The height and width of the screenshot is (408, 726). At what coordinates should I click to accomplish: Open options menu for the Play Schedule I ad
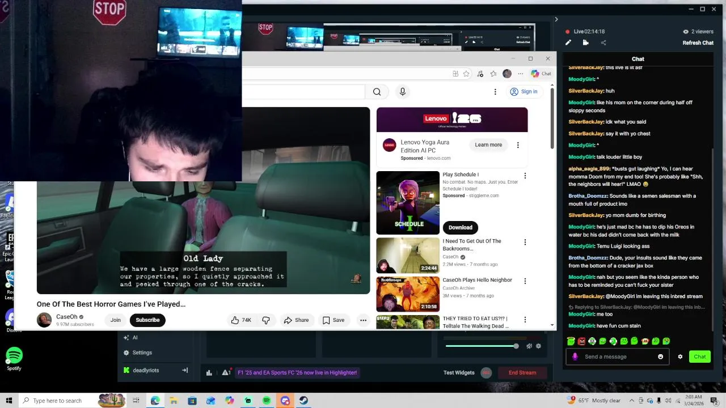tap(525, 176)
